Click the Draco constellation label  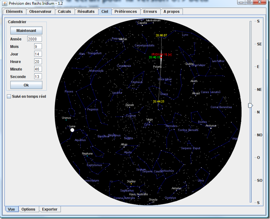(164, 94)
